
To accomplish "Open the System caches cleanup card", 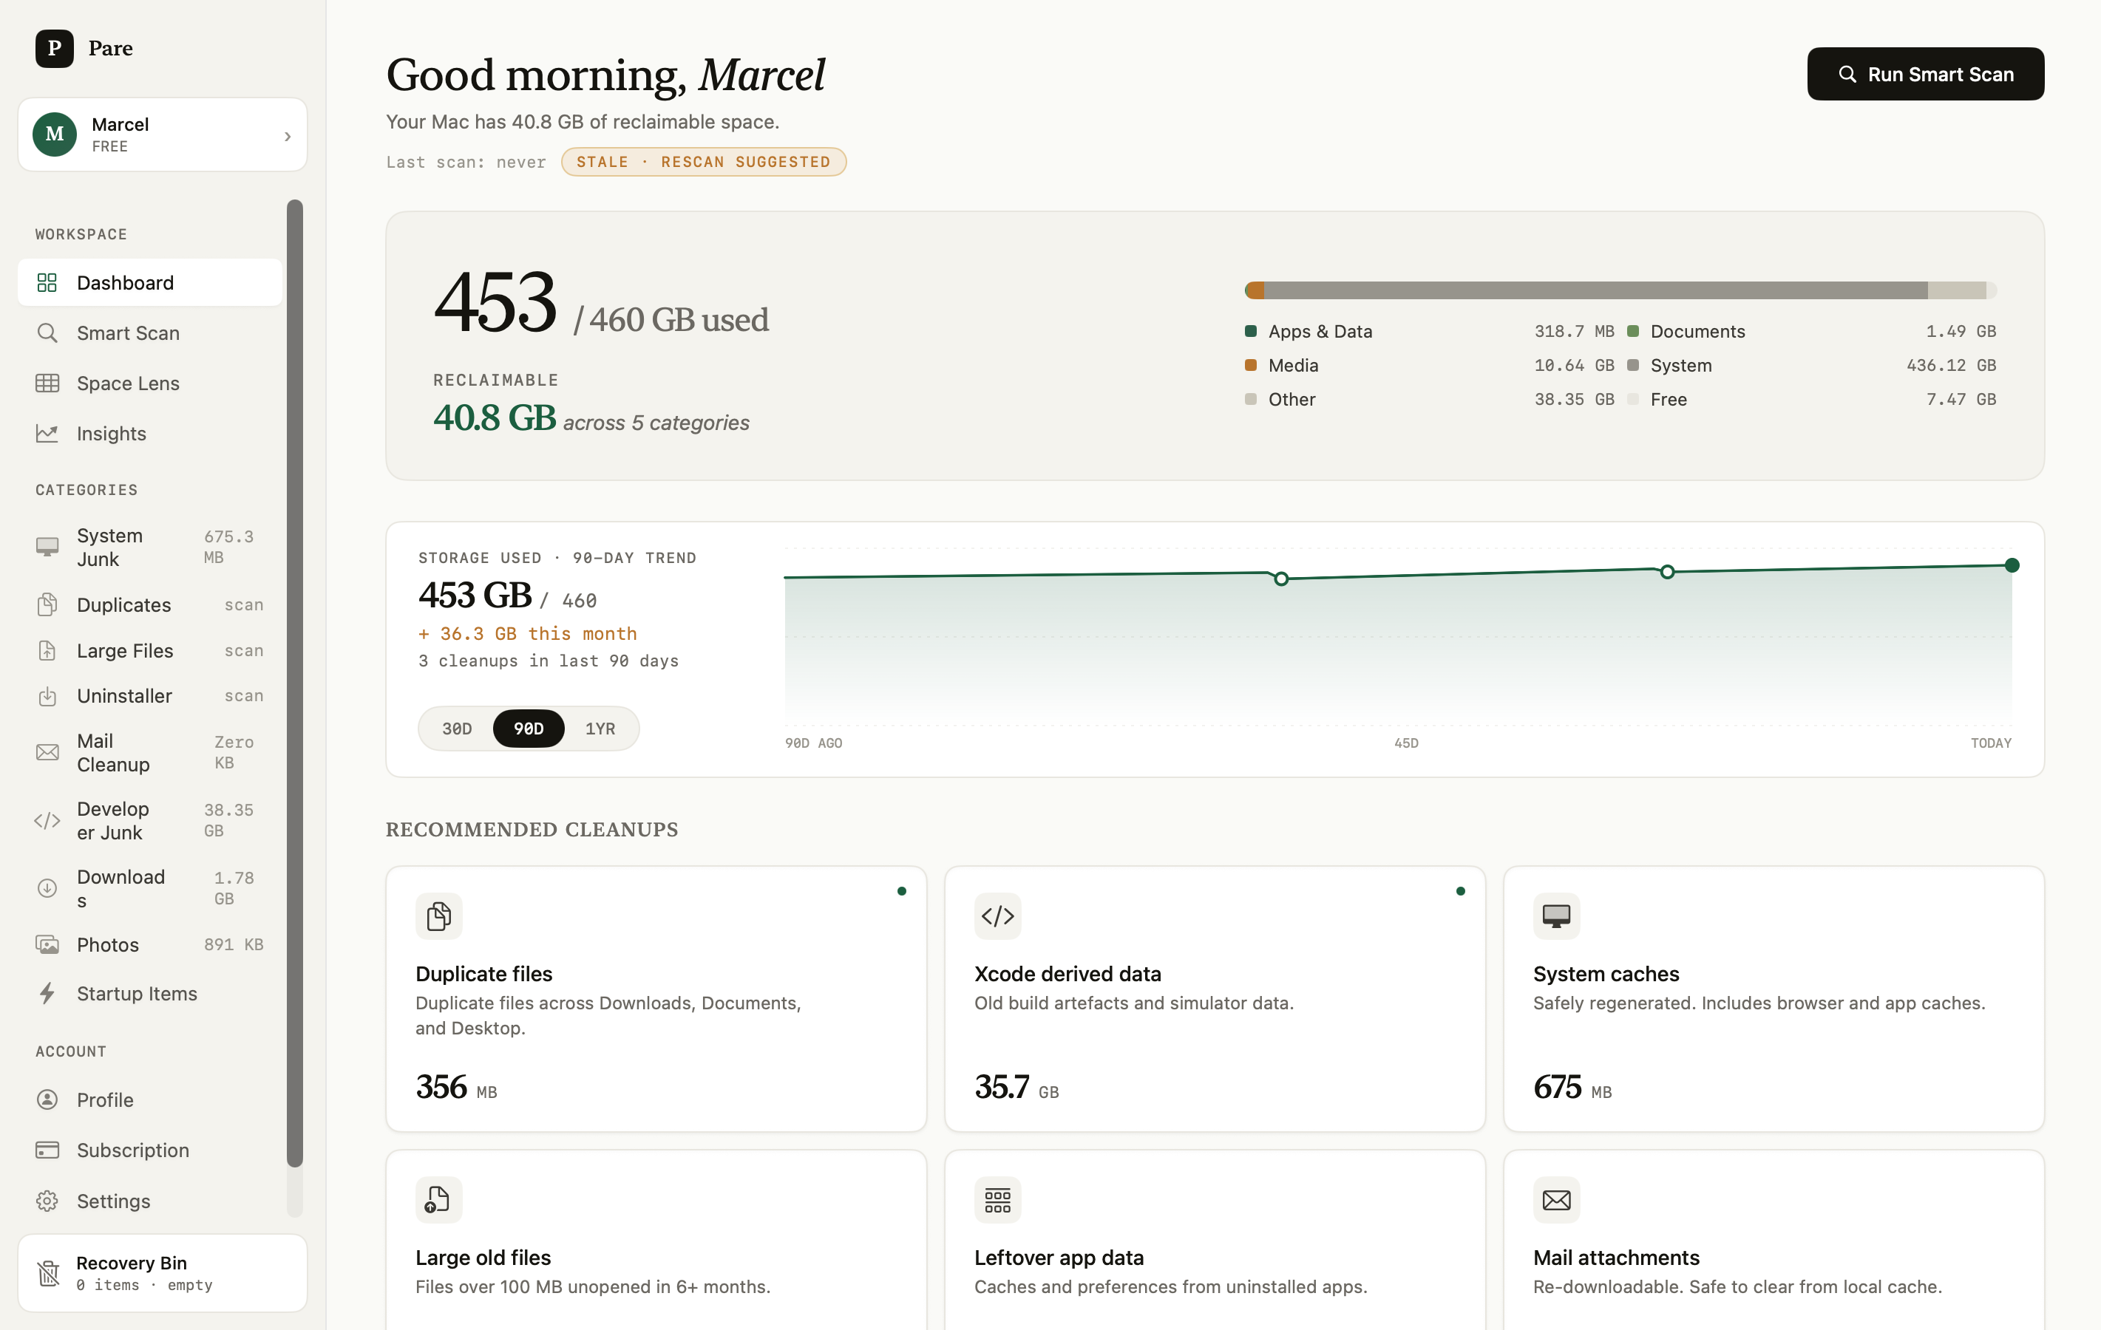I will (x=1774, y=998).
